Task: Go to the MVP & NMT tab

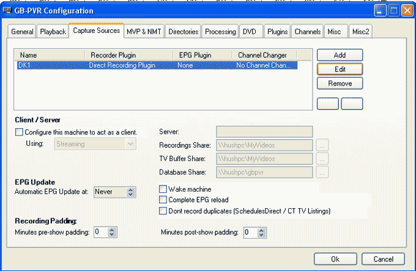Action: [144, 32]
